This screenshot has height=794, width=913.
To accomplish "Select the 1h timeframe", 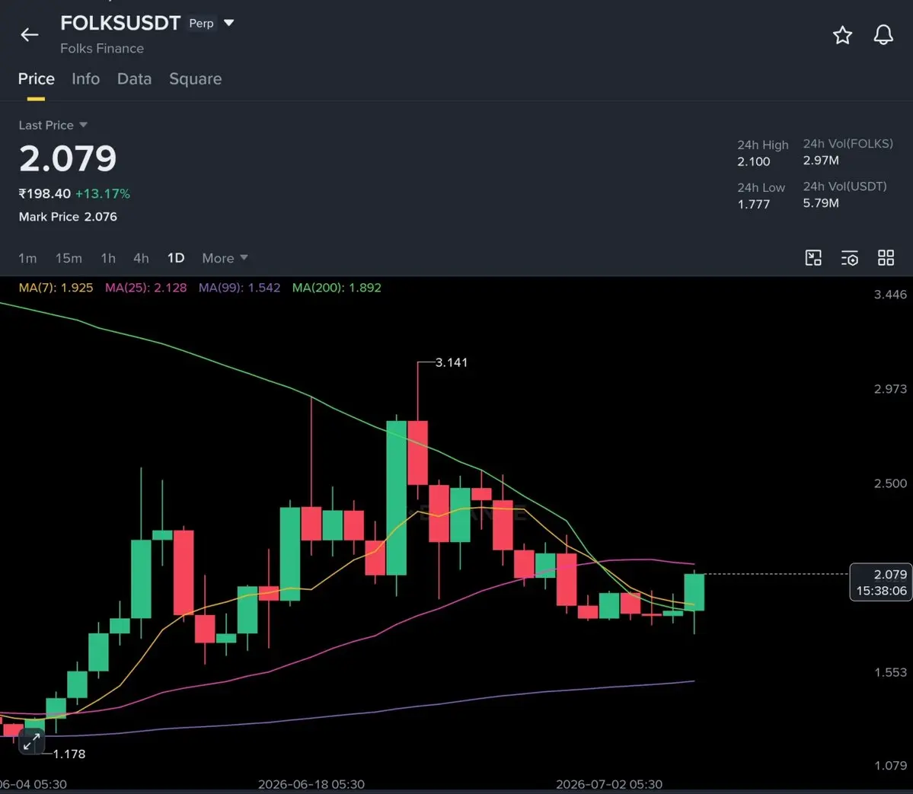I will click(108, 258).
